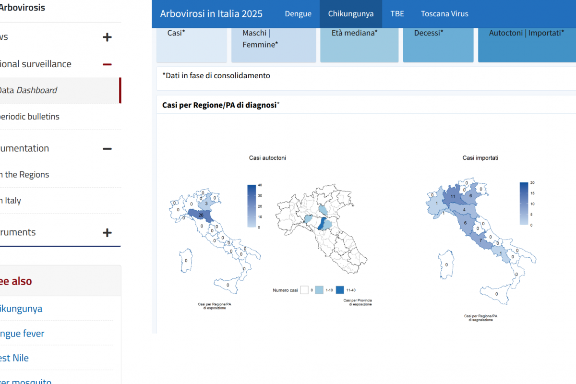Viewport: 576px width, 384px height.
Task: Expand the Instruments section plus icon
Action: coord(107,232)
